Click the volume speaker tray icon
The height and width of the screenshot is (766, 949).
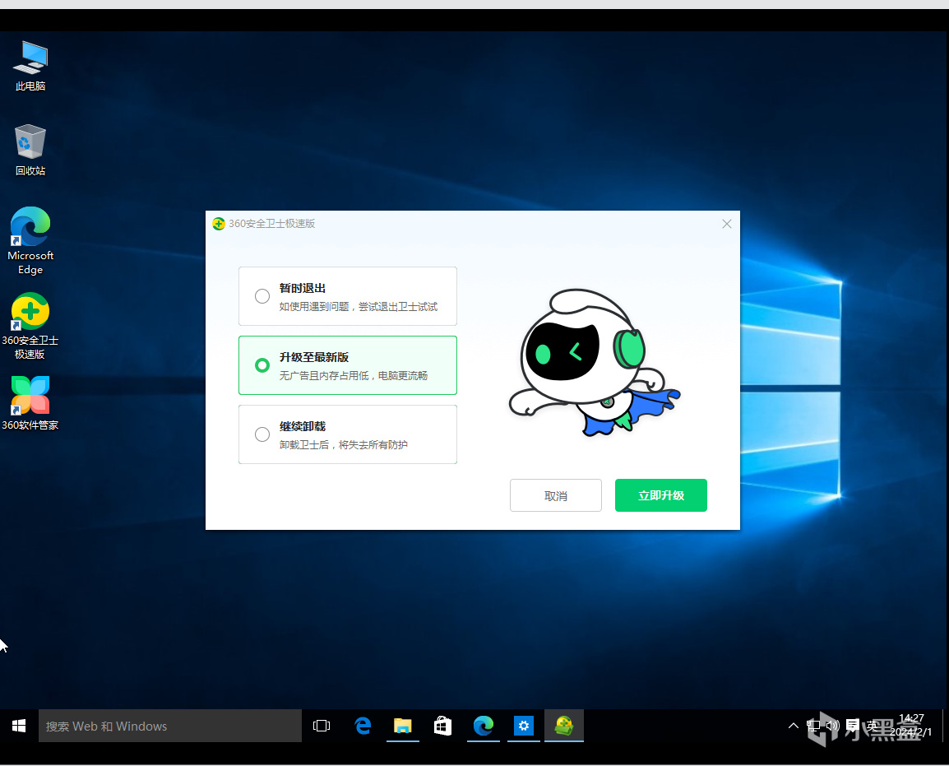point(833,726)
